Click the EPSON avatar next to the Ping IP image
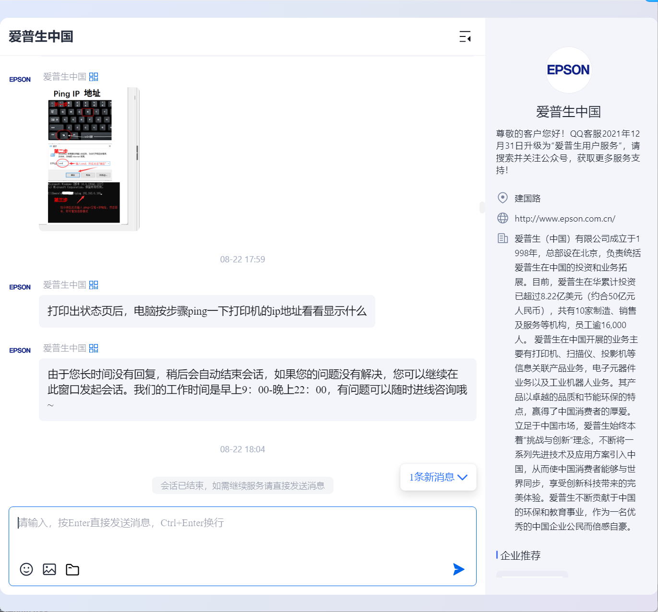The image size is (658, 612). click(20, 80)
